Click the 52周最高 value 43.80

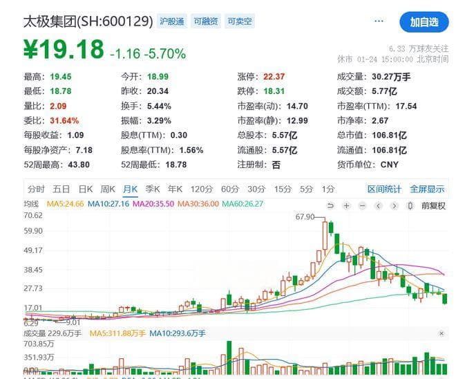coord(79,165)
